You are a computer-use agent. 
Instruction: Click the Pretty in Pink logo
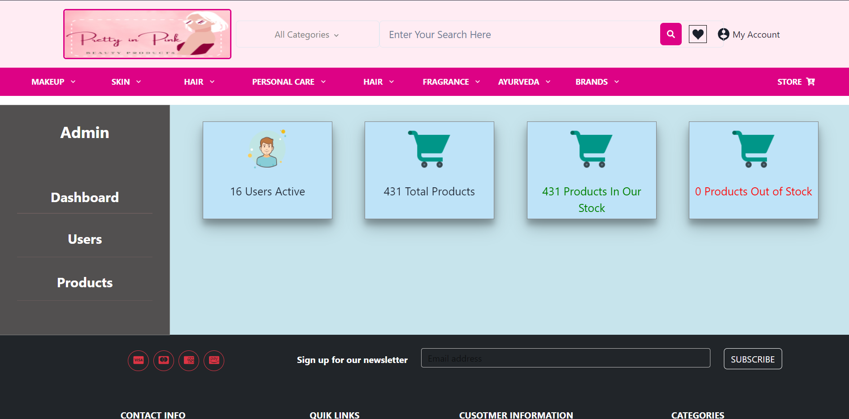tap(147, 34)
